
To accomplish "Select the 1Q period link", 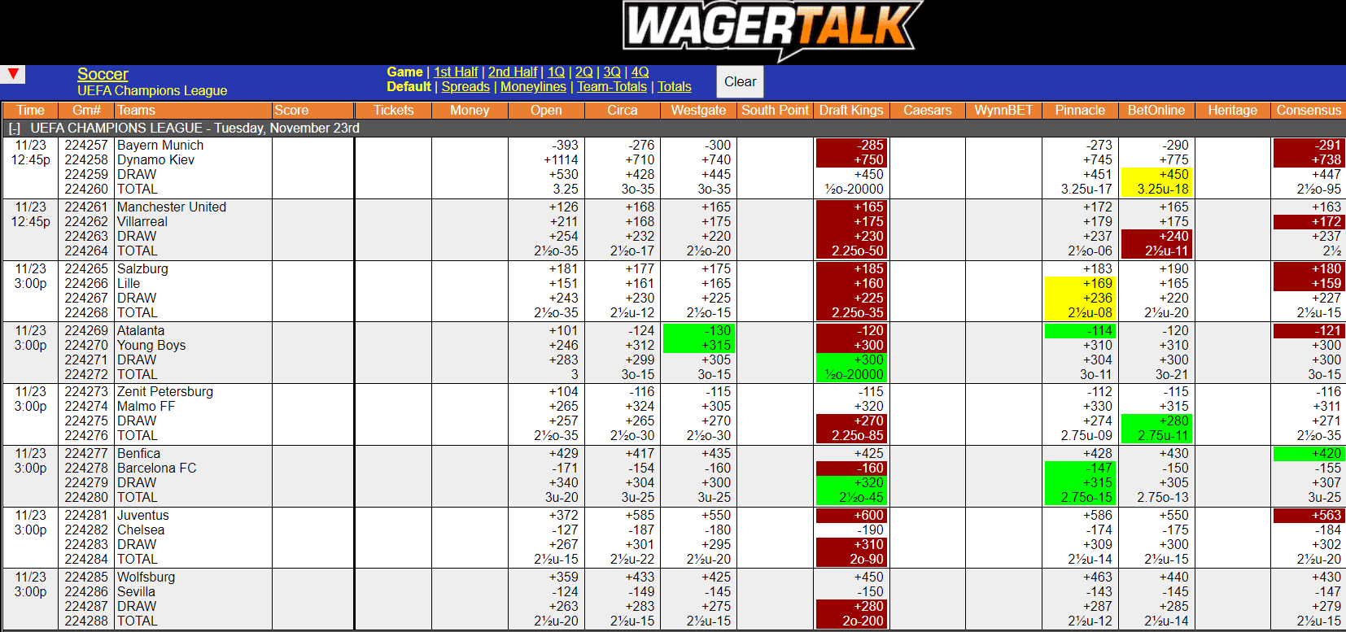I will point(556,72).
